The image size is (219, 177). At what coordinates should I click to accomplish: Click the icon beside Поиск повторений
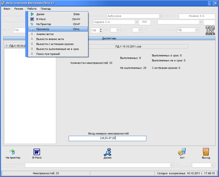32,54
